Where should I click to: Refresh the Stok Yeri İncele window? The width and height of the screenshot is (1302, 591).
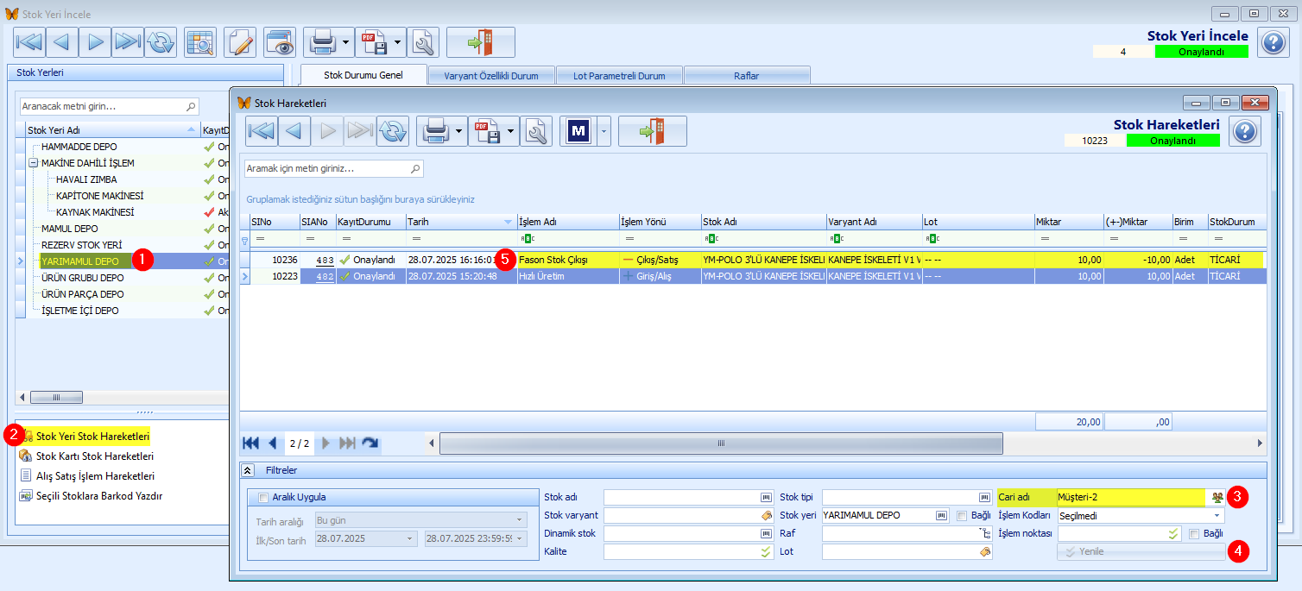(x=160, y=42)
